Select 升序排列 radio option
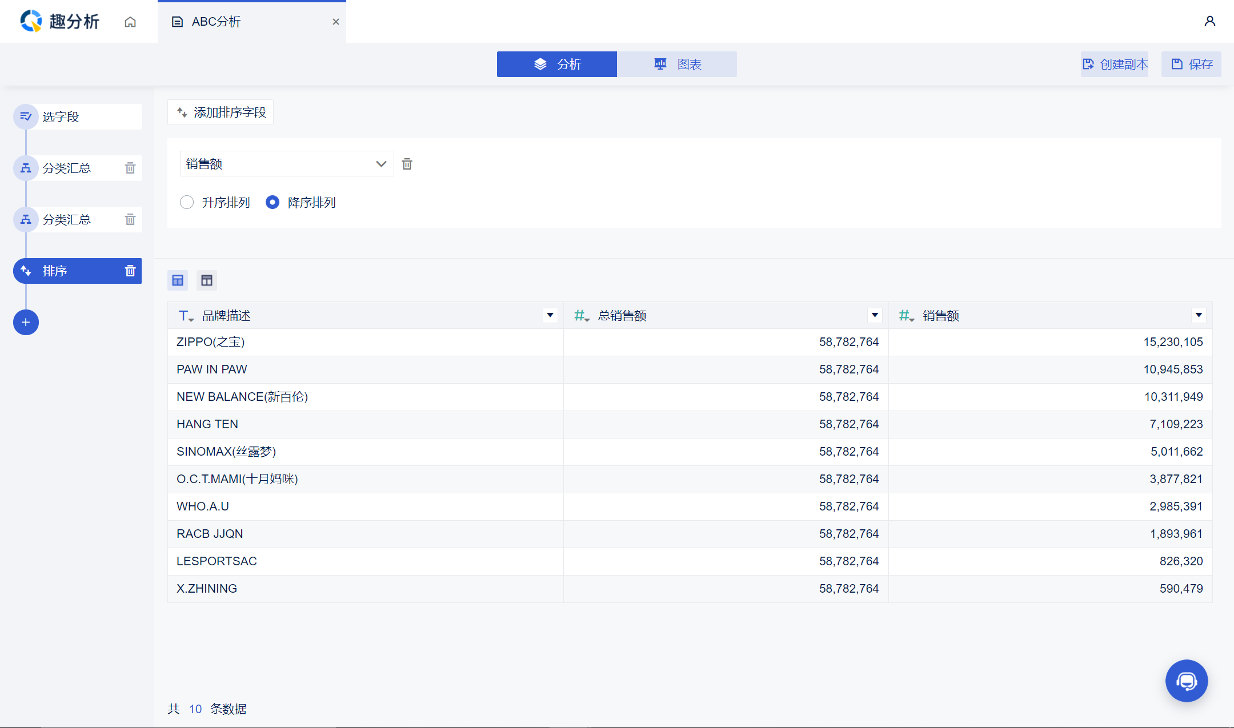The width and height of the screenshot is (1234, 728). [187, 202]
